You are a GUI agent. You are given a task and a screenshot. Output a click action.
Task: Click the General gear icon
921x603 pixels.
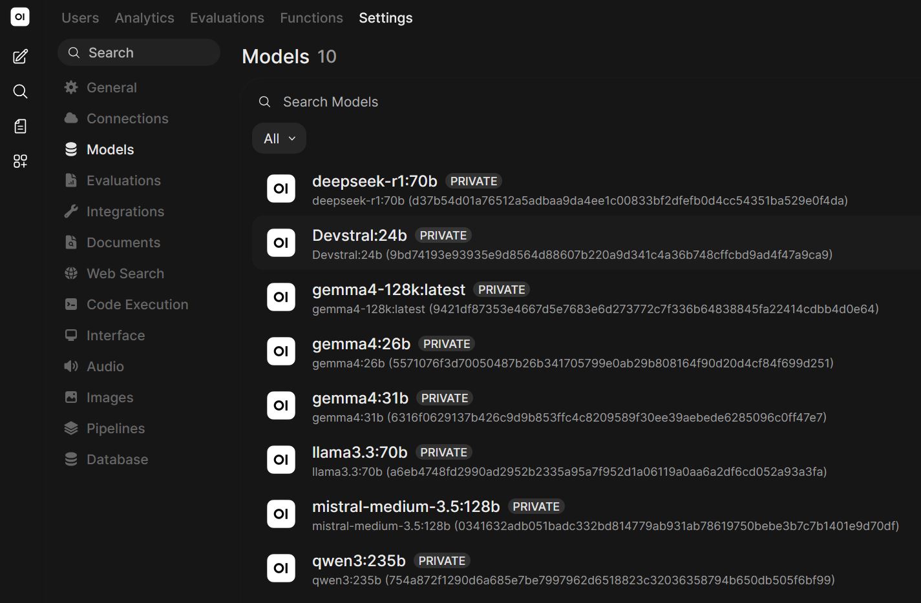(71, 87)
